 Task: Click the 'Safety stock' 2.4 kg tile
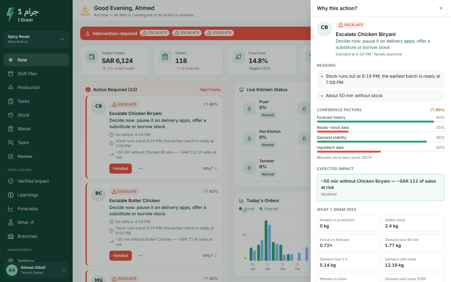coord(413,223)
